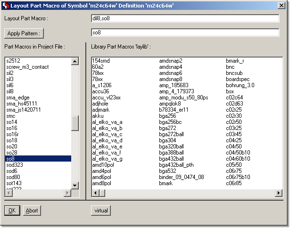Select amdsnap8 in the library macros list
This screenshot has height=228, width=290.
(x=171, y=79)
